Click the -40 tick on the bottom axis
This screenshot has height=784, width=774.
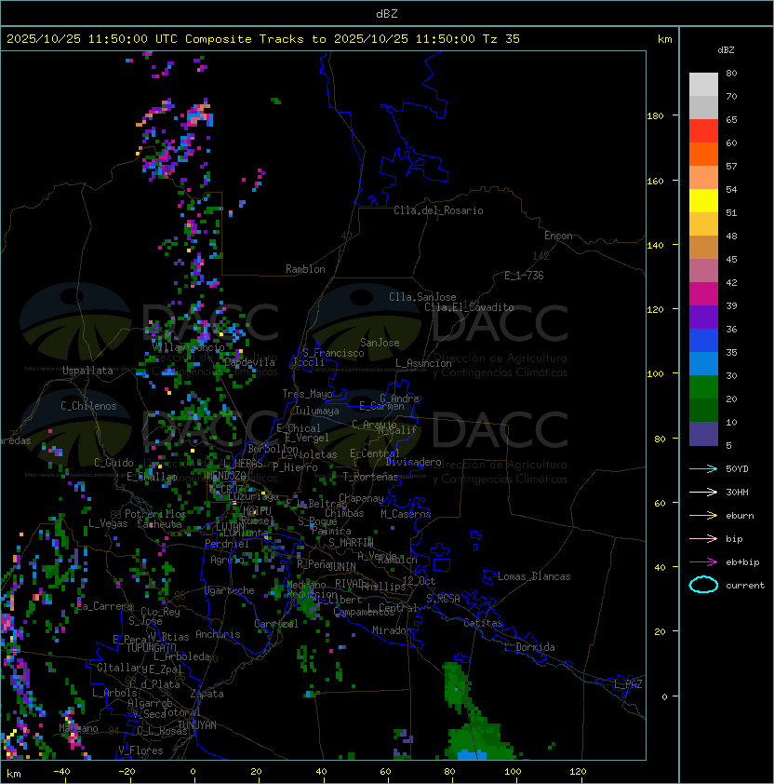(x=61, y=772)
